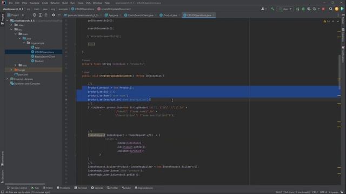The image size is (346, 194).
Task: Expand External Libraries in project tree
Action: (7, 79)
